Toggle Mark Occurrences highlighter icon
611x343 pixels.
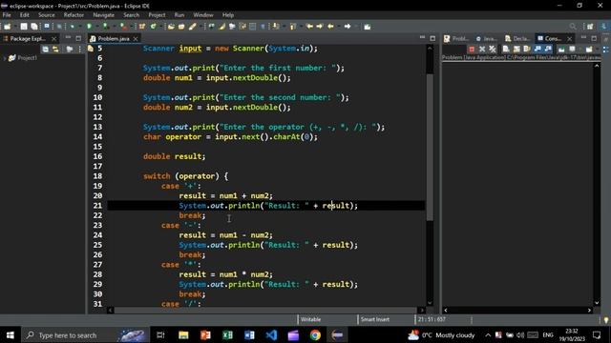(221, 27)
